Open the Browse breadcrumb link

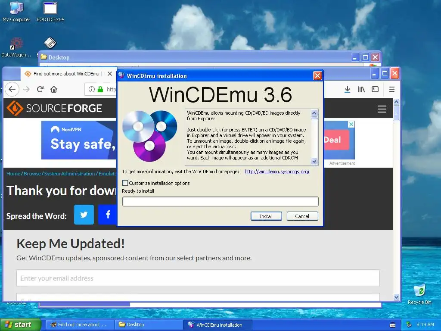click(x=32, y=174)
